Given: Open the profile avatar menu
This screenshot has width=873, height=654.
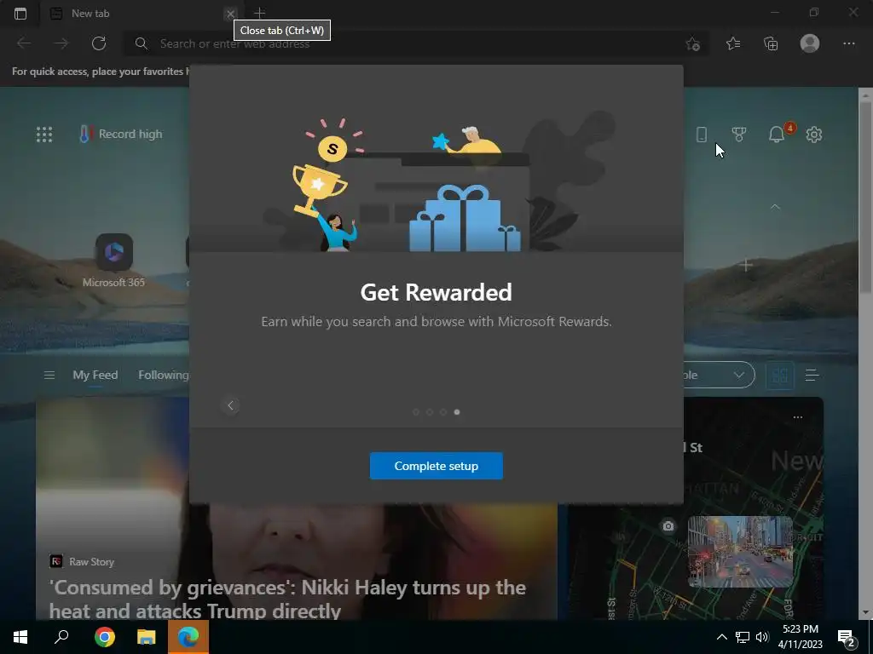Looking at the screenshot, I should click(810, 43).
